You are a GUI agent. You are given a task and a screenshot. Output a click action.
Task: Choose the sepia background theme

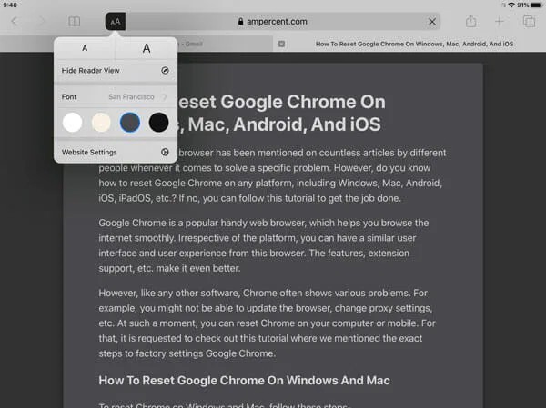(101, 122)
